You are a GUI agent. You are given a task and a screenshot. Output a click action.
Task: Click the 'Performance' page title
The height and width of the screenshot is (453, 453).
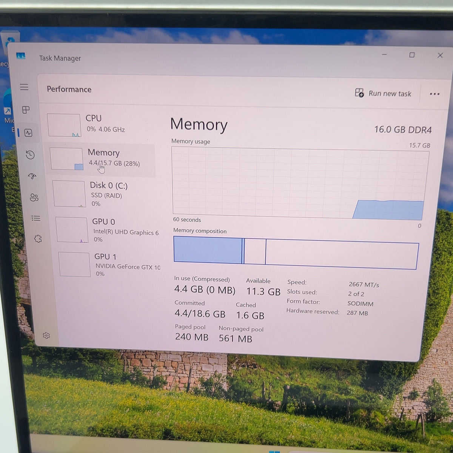[69, 89]
